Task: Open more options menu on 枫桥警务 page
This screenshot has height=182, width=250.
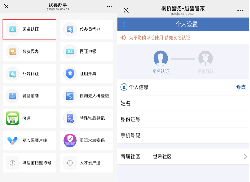Action: (240, 10)
